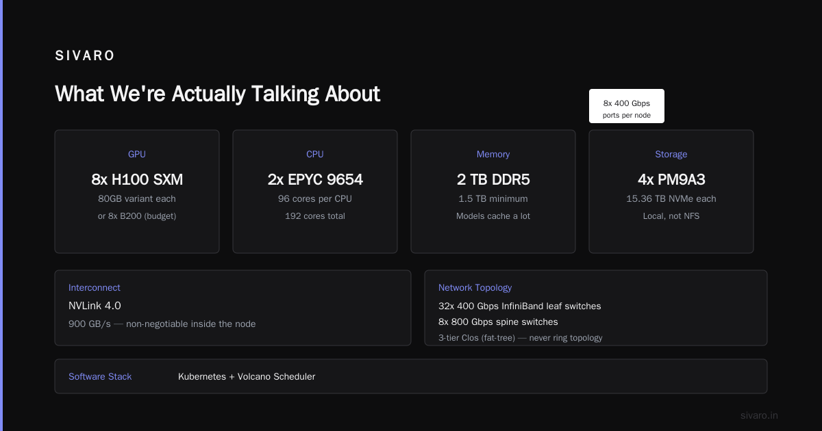Select the Memory card label
The height and width of the screenshot is (431, 822).
point(493,155)
